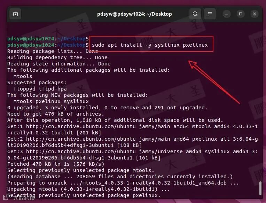The width and height of the screenshot is (266, 203).
Task: Click '(Reading database ... 208059 files' line
Action: pyautogui.click(x=120, y=177)
